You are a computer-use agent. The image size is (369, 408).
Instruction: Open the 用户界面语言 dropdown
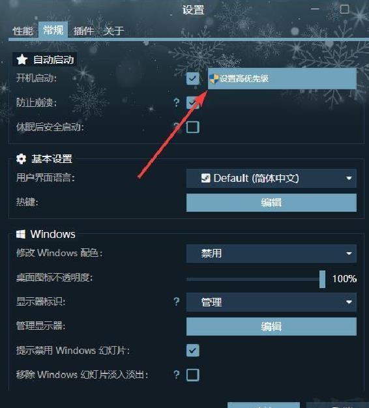271,178
